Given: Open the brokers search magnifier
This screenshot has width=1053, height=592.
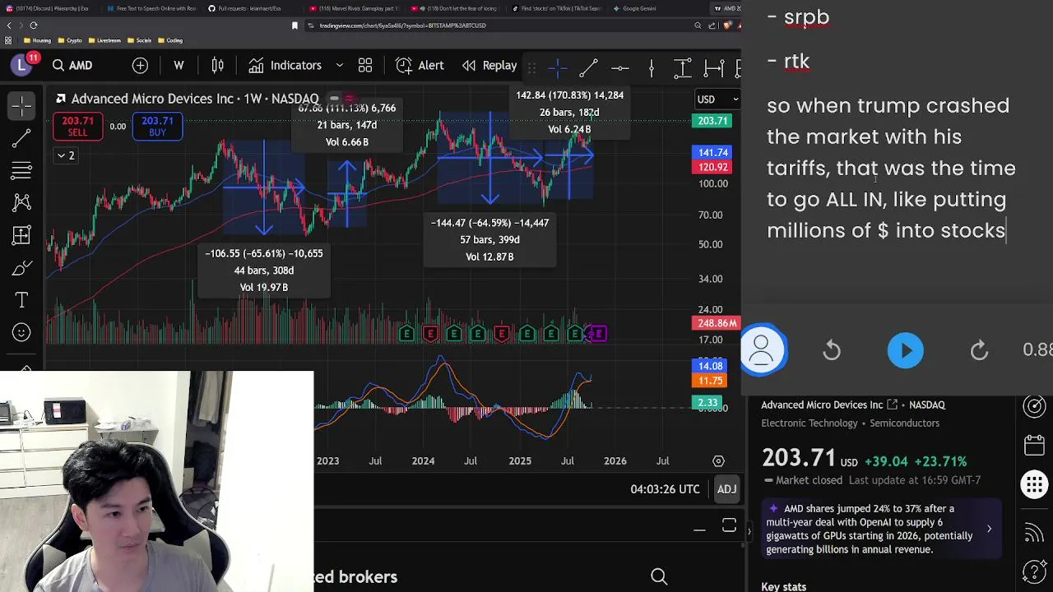Looking at the screenshot, I should [659, 577].
